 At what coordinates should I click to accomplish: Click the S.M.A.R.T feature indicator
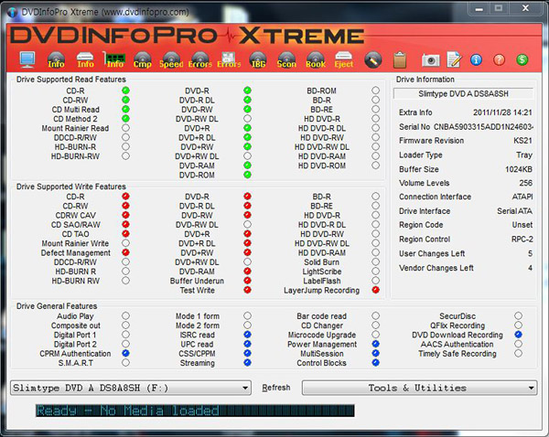(x=125, y=362)
